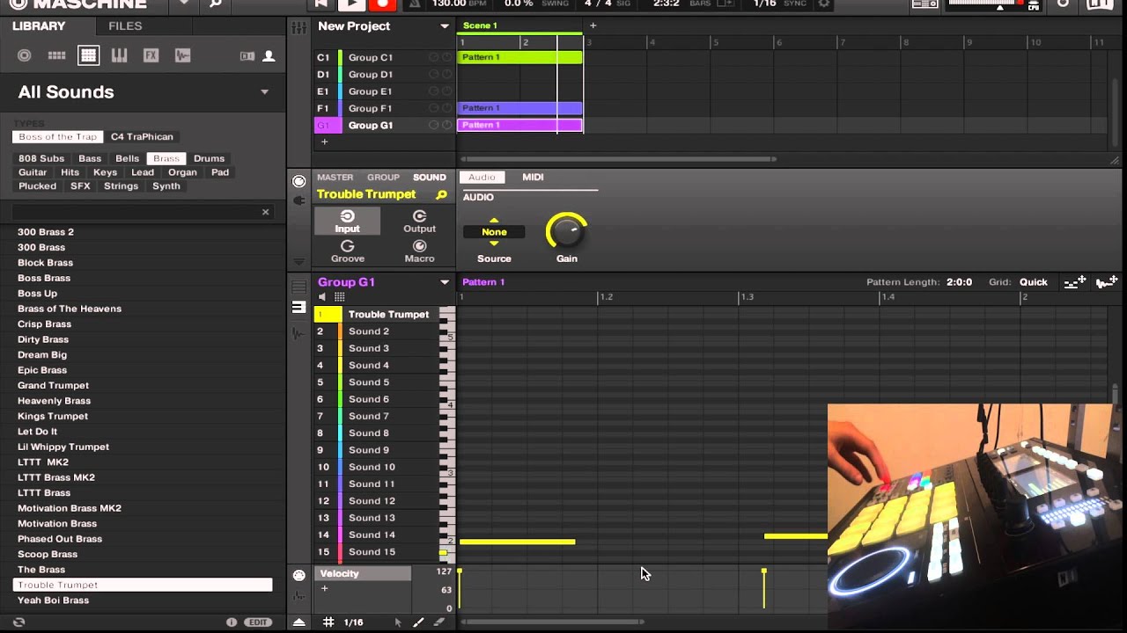Open the Grid Quick dropdown
Screen dimensions: 1127x633
(1033, 282)
